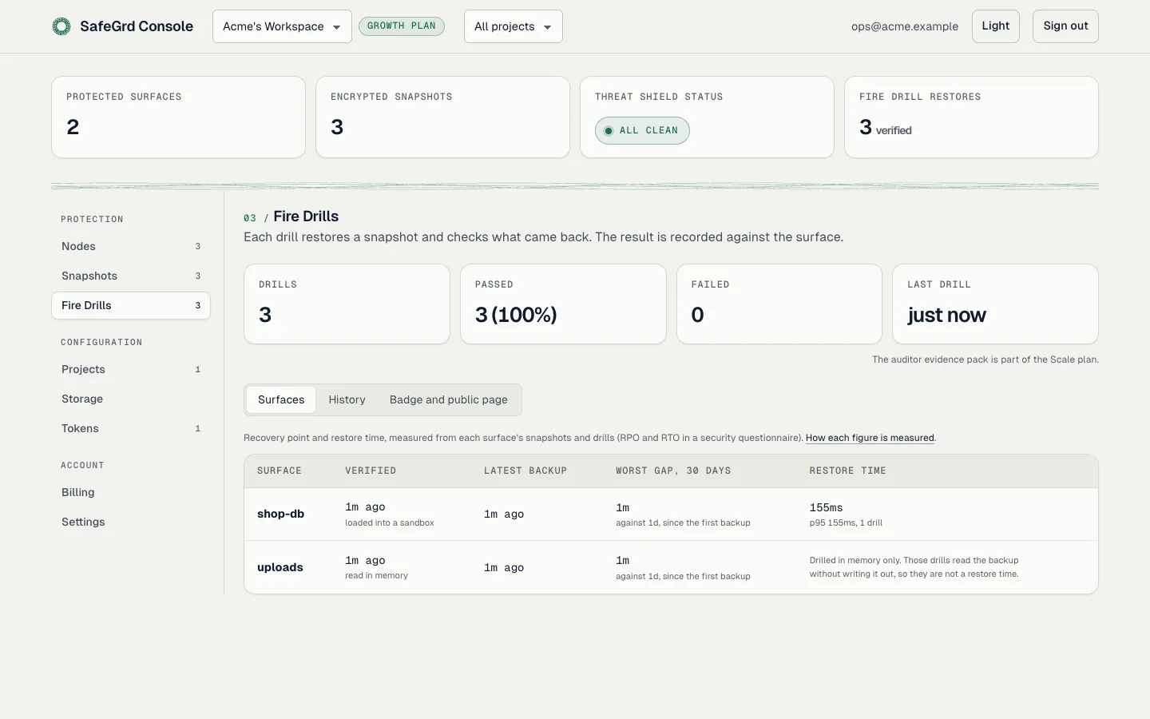Click the 155ms restore time value
1150x719 pixels.
pos(826,507)
